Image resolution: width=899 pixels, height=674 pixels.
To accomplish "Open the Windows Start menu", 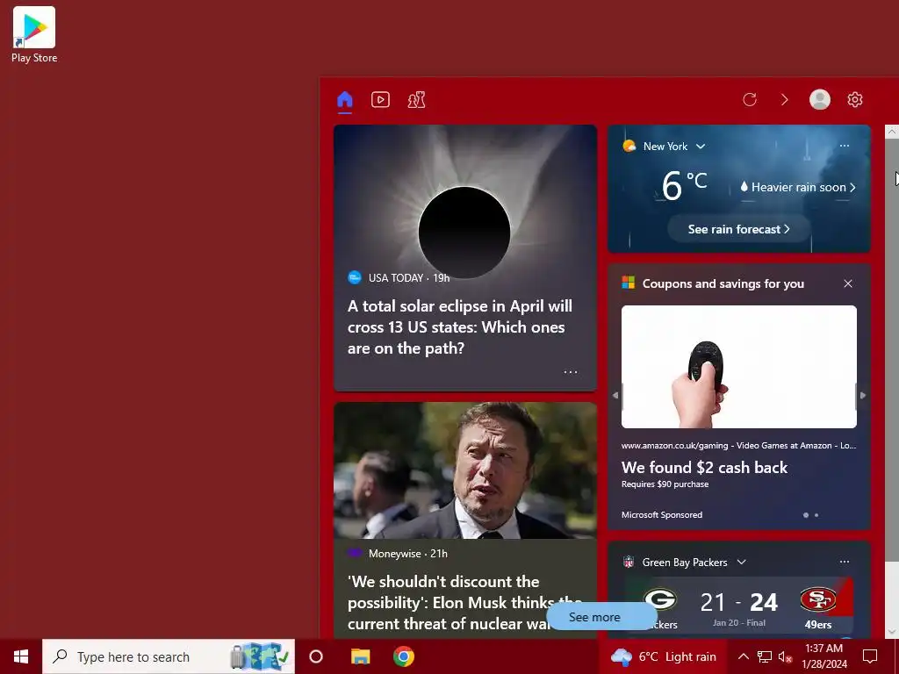I will point(21,656).
